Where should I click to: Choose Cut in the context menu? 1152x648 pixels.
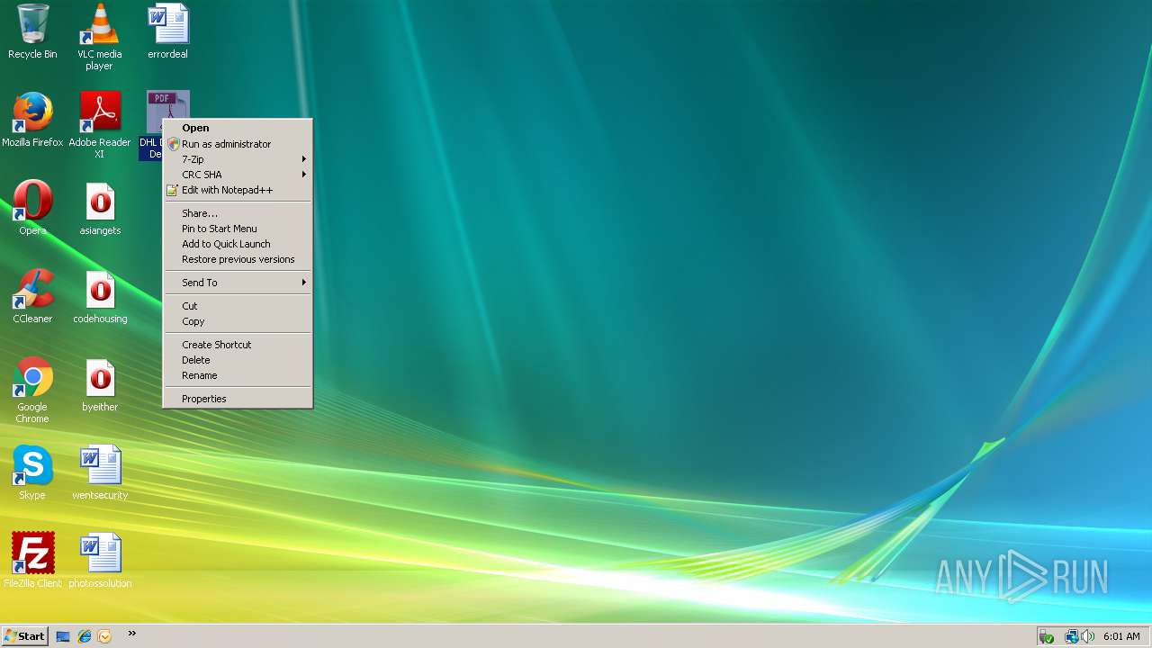point(238,306)
